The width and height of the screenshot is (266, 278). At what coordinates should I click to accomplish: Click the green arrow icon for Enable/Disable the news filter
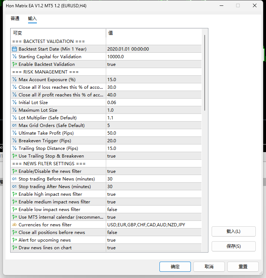(14, 171)
